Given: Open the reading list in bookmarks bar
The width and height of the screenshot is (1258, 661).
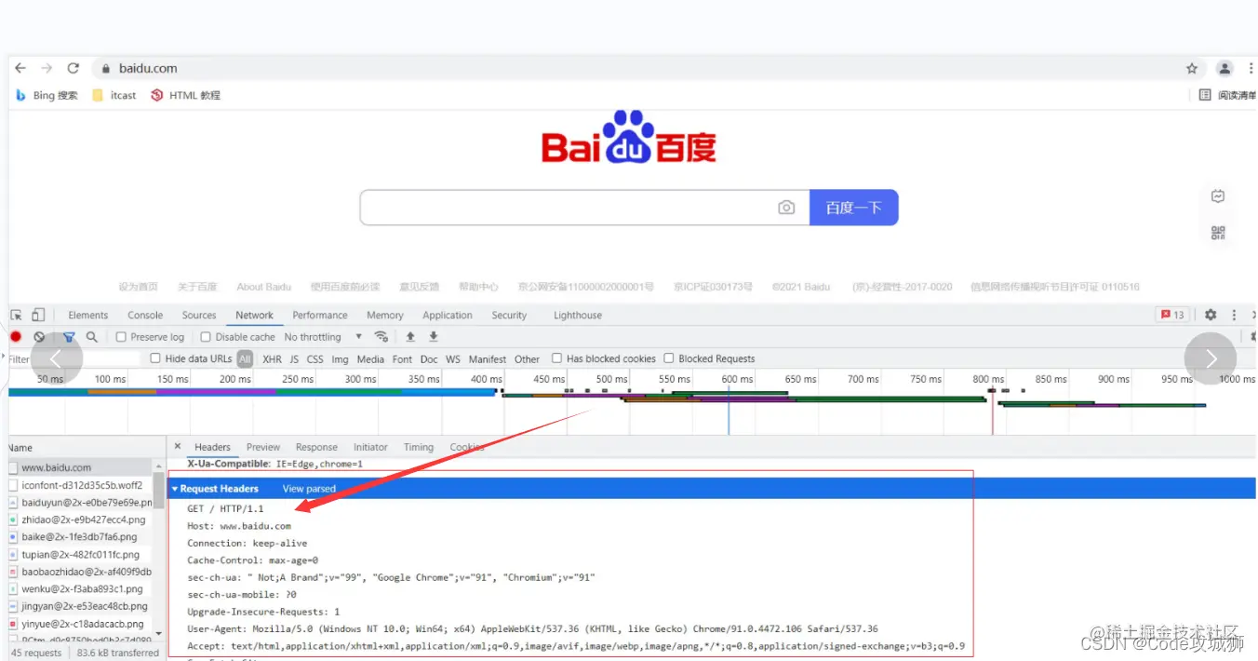Looking at the screenshot, I should click(1226, 95).
